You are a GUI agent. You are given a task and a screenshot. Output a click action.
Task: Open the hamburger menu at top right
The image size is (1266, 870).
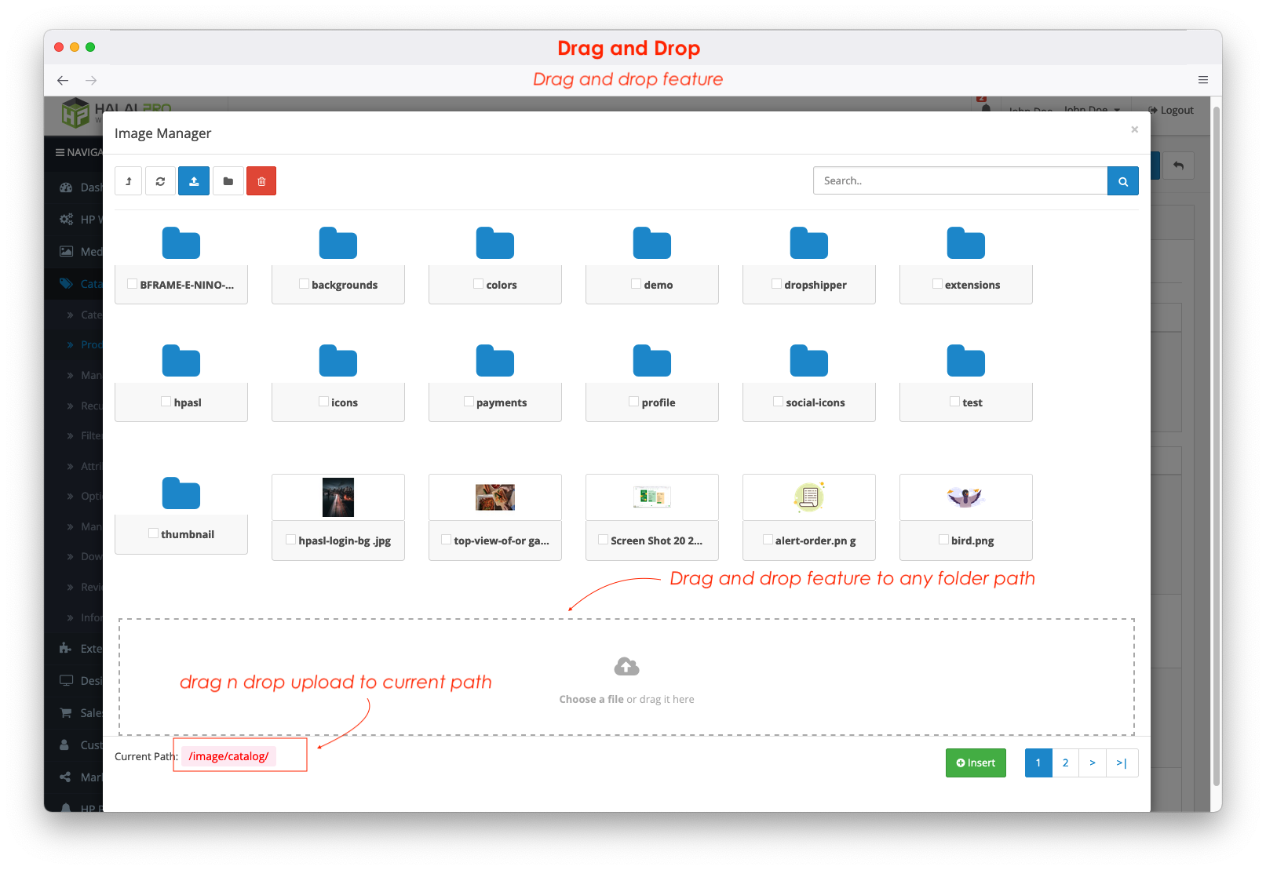pyautogui.click(x=1202, y=80)
